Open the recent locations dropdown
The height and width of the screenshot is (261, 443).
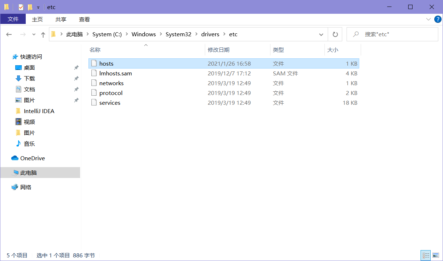click(34, 34)
